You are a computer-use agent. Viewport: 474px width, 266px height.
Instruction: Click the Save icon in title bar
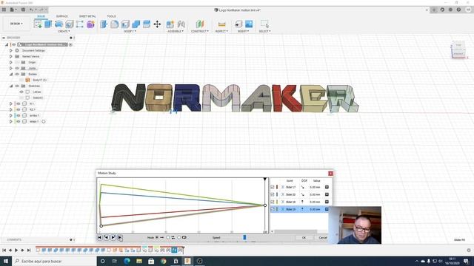click(23, 10)
